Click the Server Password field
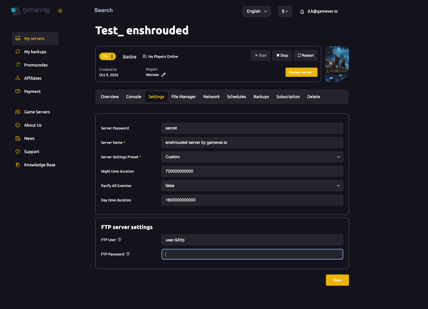The image size is (428, 309). pyautogui.click(x=252, y=128)
